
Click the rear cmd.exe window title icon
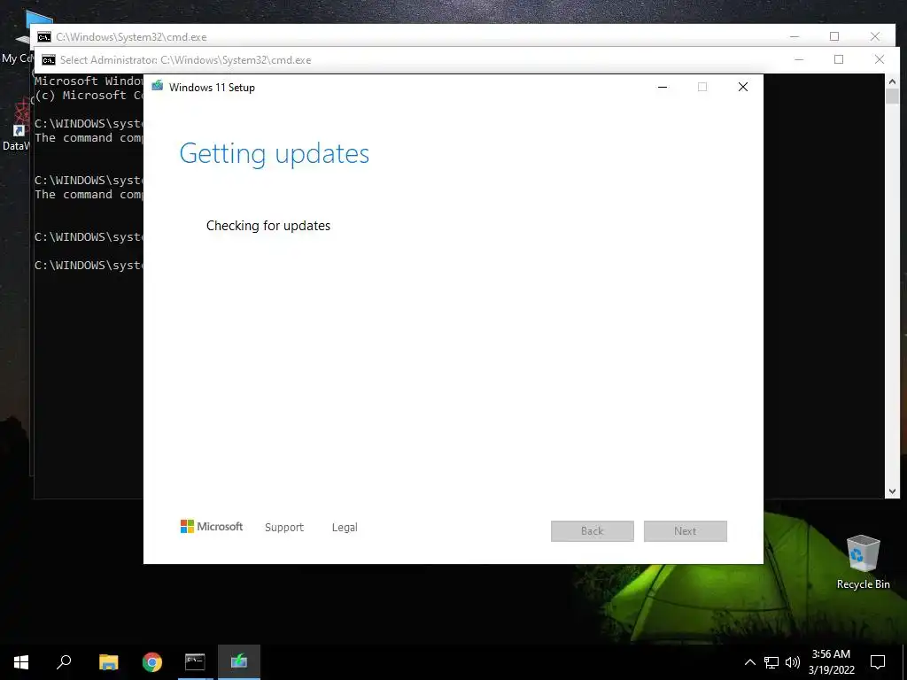pyautogui.click(x=44, y=37)
